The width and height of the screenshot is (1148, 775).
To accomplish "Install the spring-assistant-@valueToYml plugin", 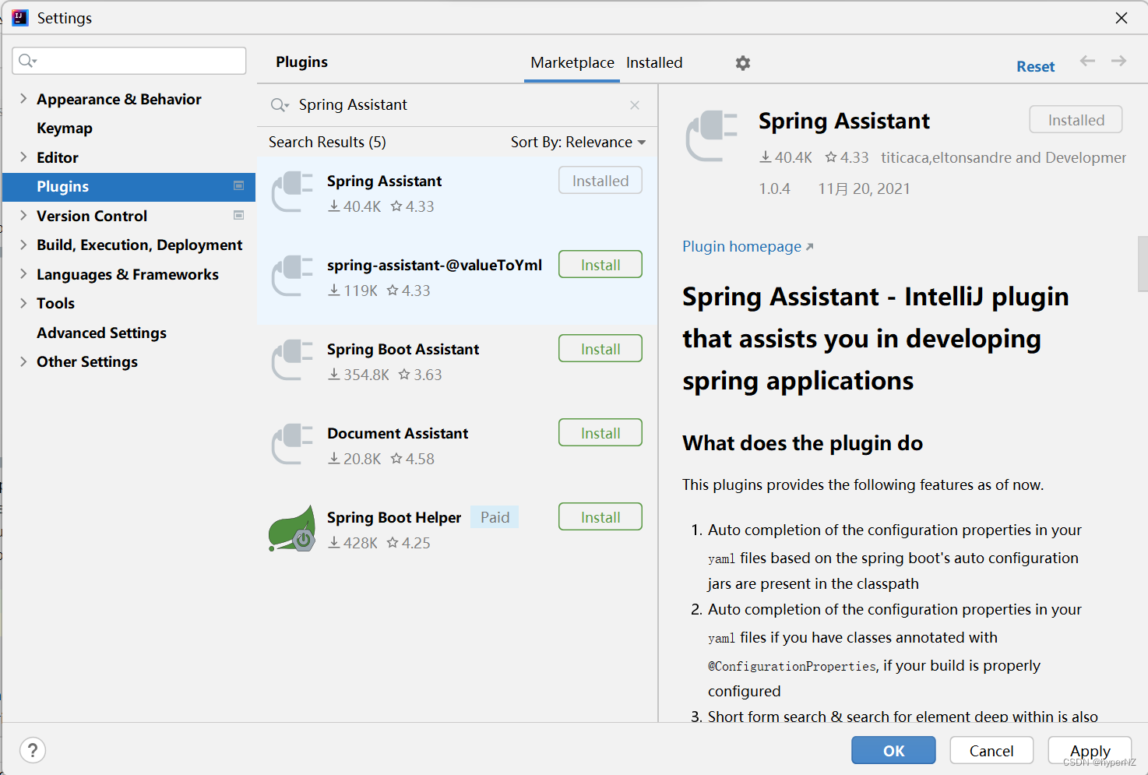I will (x=600, y=265).
